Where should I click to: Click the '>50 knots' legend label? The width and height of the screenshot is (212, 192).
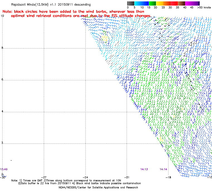[x=204, y=8]
